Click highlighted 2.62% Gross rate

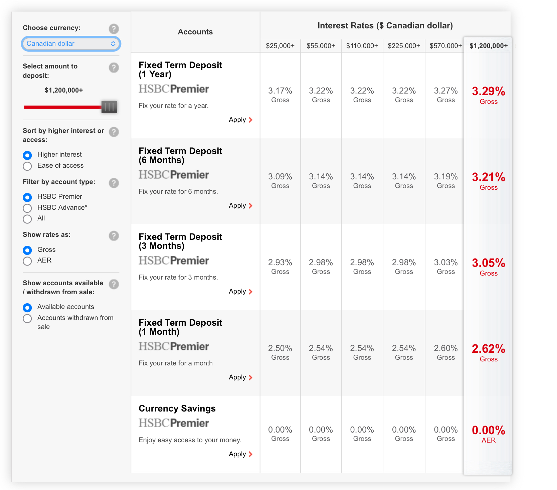489,353
